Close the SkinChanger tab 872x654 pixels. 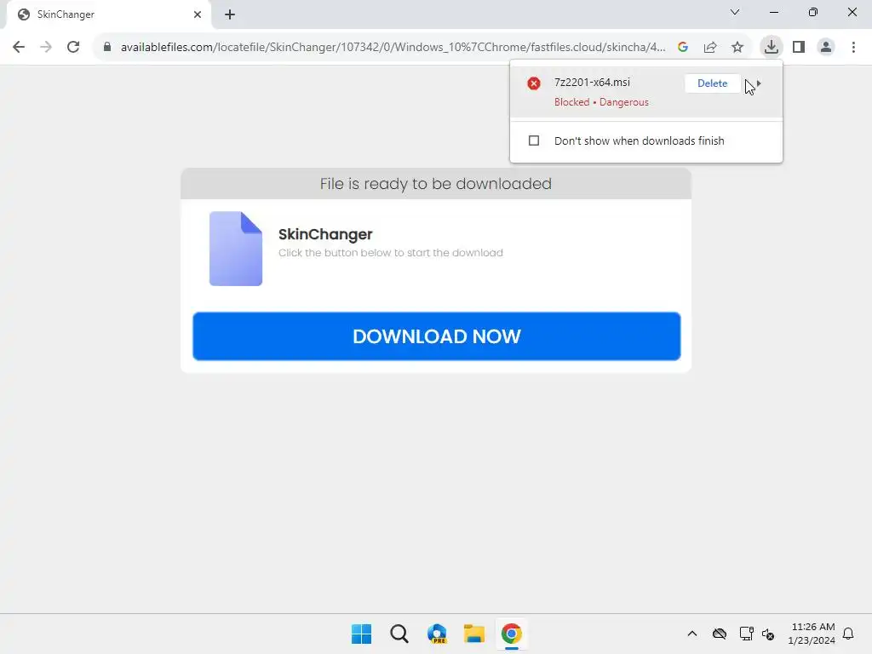coord(198,14)
